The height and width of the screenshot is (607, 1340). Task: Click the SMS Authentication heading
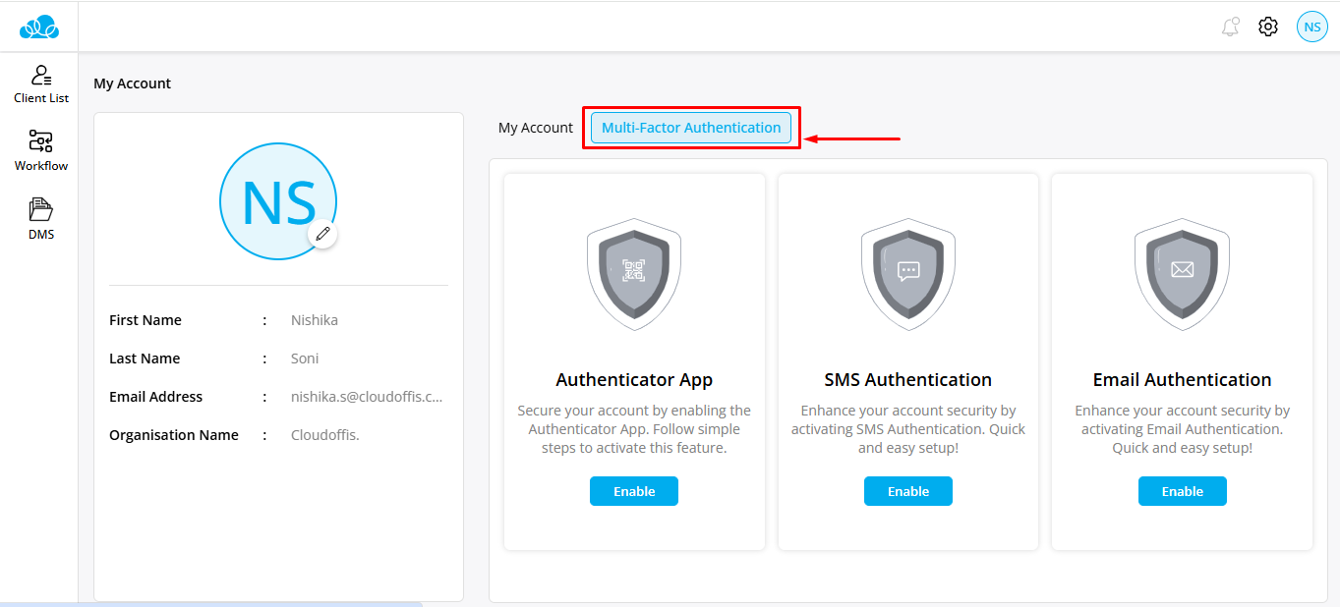[x=908, y=380]
